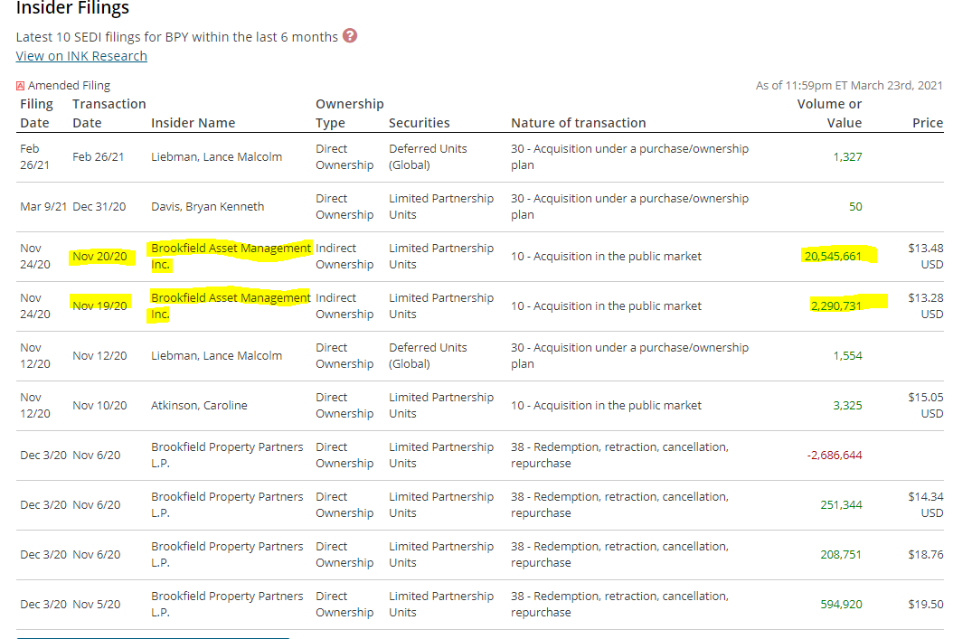Click the $13.28 USD price cell
The width and height of the screenshot is (972, 639).
tap(926, 305)
